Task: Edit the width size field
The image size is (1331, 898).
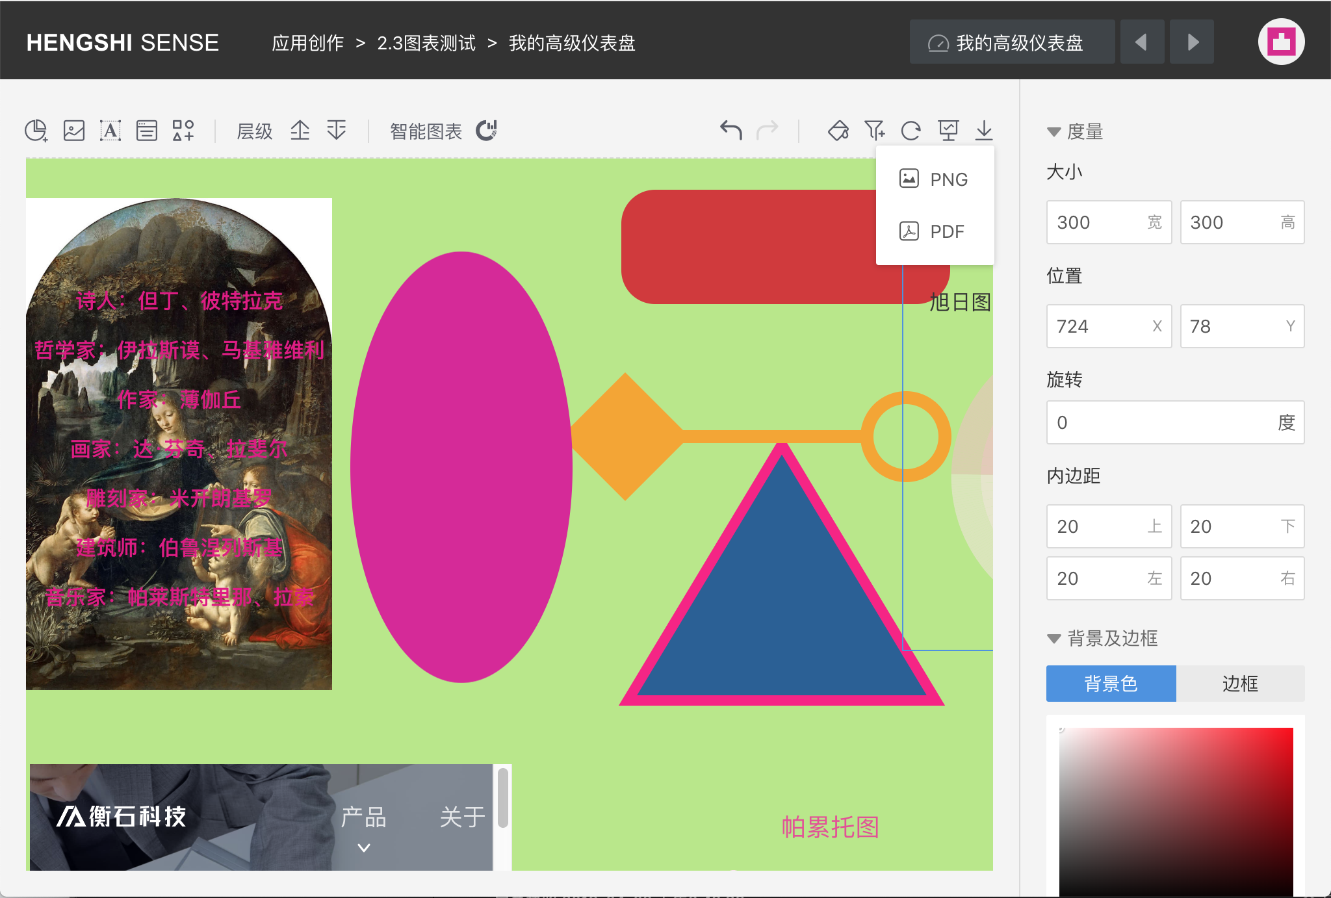Action: pyautogui.click(x=1109, y=222)
